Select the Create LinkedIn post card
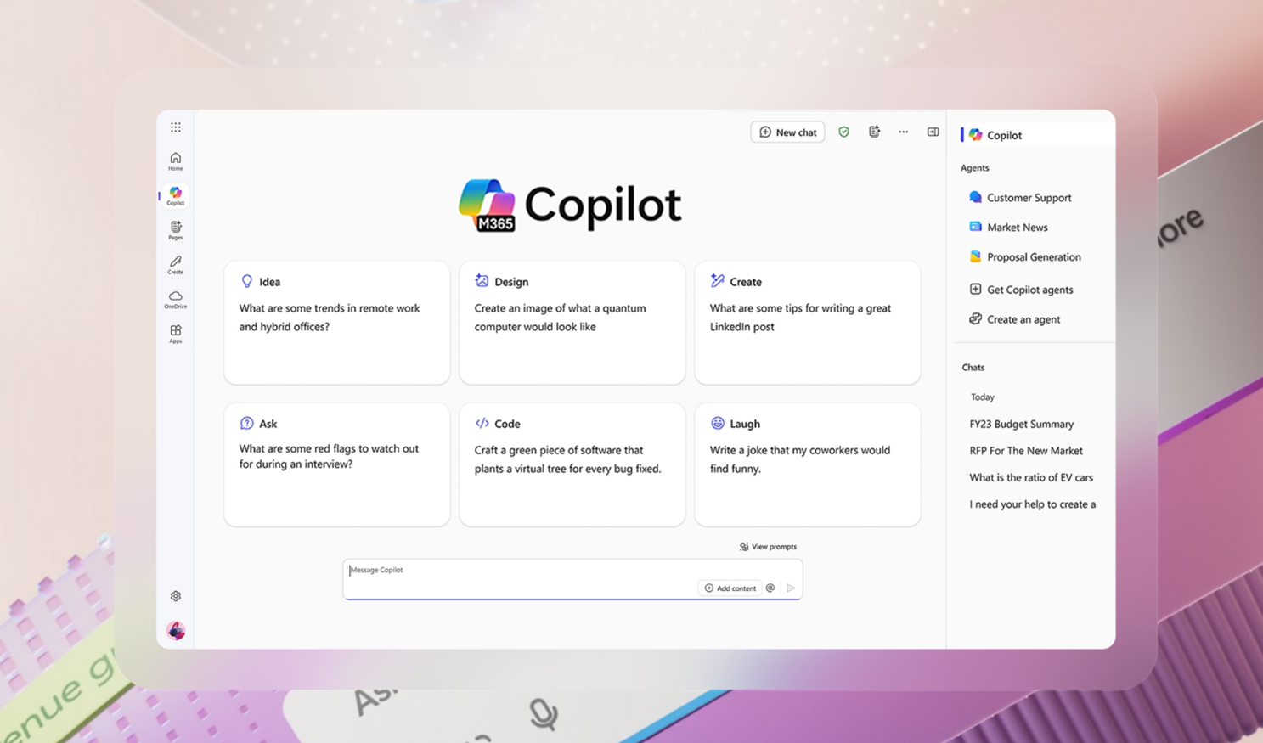Screen dimensions: 1263x743 click(808, 323)
